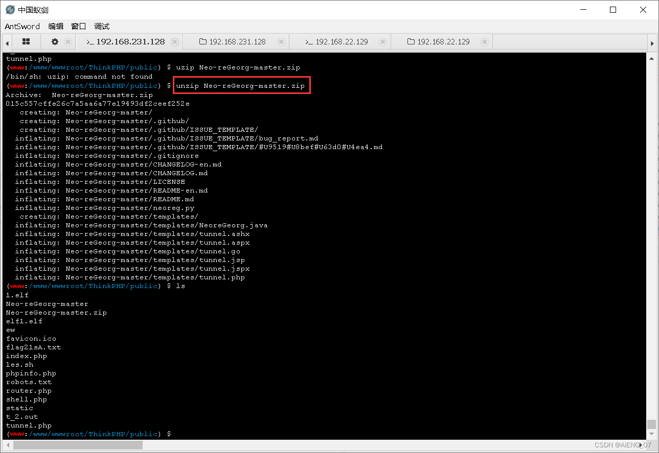Click the 'favicon.ico' listing entry
The height and width of the screenshot is (453, 659).
pos(31,339)
